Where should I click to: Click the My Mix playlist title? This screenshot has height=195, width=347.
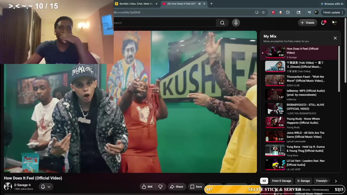point(270,36)
